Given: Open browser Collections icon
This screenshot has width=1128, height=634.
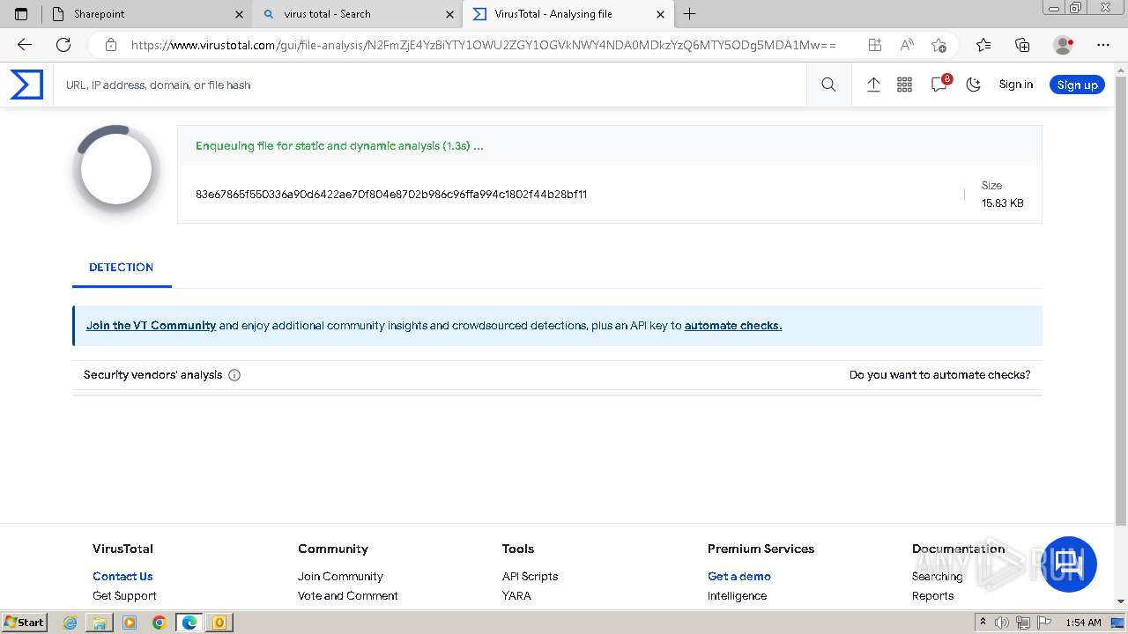Looking at the screenshot, I should coord(1022,45).
